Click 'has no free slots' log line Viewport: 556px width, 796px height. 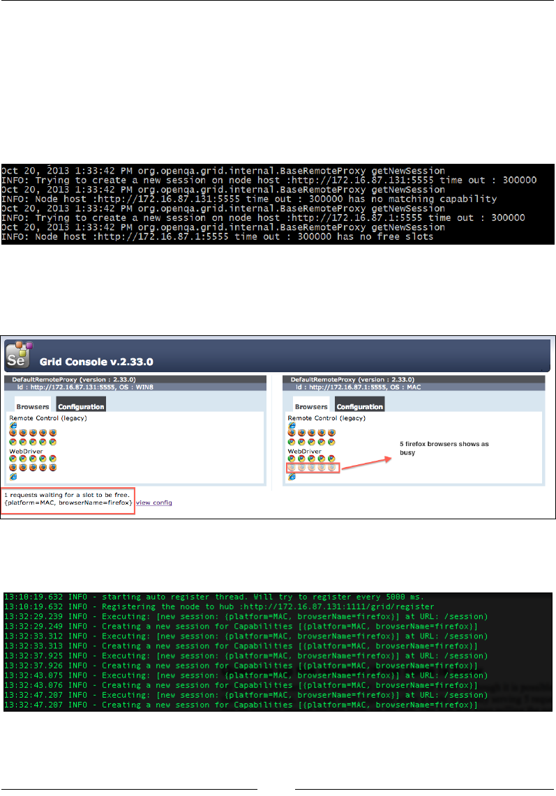pyautogui.click(x=218, y=236)
